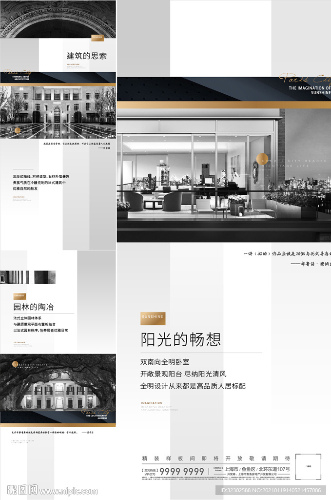Viewport: 331px width, 500px height.
Task: Open the night terrace living room photo
Action: pos(224,175)
